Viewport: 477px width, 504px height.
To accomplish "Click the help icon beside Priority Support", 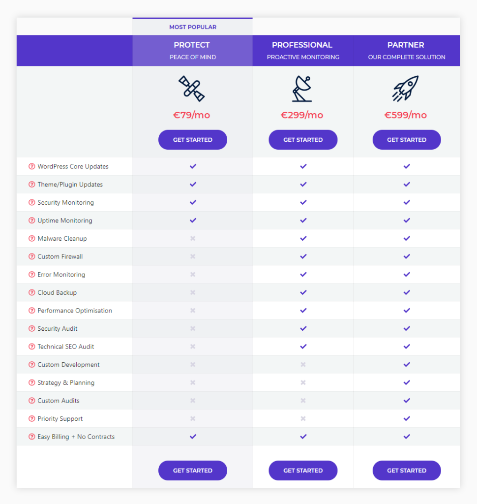I will 31,418.
